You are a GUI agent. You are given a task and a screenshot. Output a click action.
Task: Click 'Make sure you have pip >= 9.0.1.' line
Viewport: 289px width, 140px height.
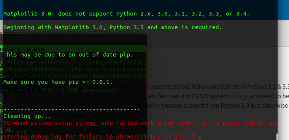pos(58,82)
